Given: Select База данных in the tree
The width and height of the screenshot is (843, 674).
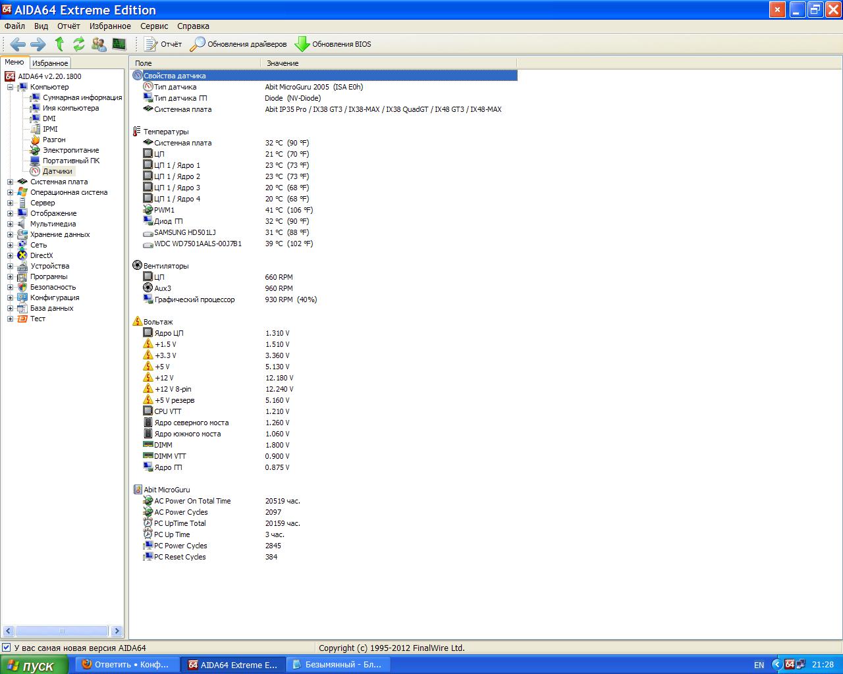Looking at the screenshot, I should pyautogui.click(x=51, y=308).
